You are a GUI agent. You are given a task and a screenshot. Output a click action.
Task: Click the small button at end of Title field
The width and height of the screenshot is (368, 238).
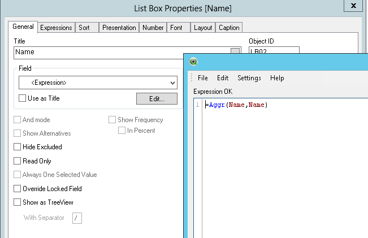(235, 51)
